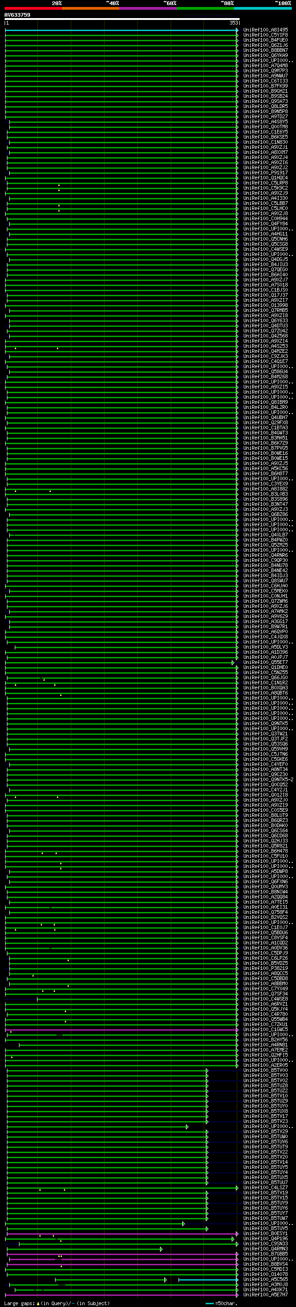Select hit label UniRef100_Q17J37

(265, 295)
